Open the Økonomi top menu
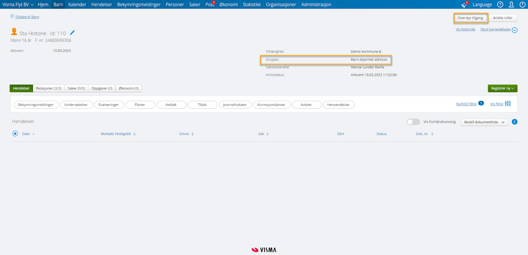528x255 pixels. click(x=229, y=5)
